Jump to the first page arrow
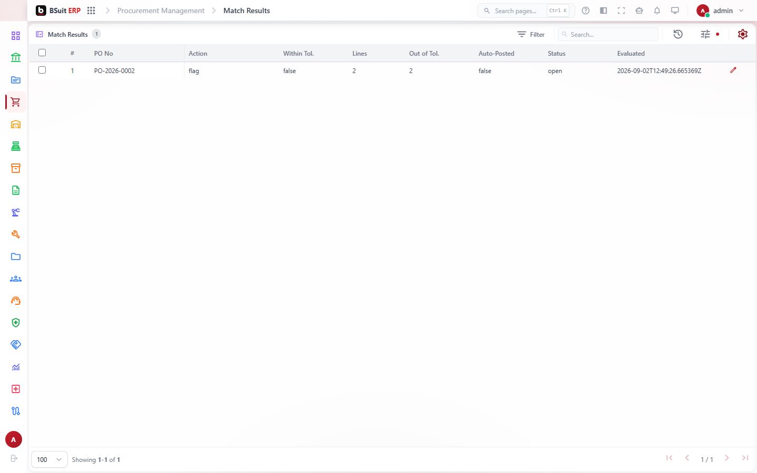The height and width of the screenshot is (473, 757). [x=669, y=458]
